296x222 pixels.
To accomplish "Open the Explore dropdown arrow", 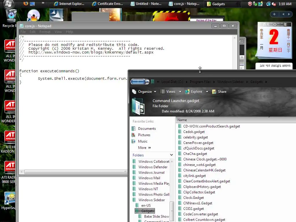I will click(x=207, y=92).
